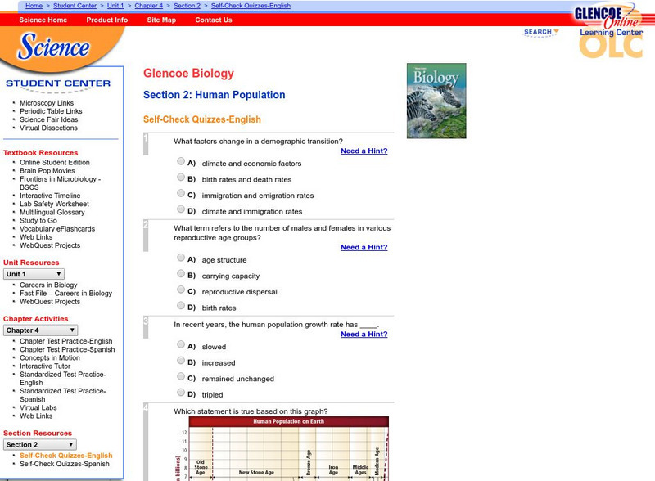The image size is (655, 481).
Task: Click Need a Hint for question 1
Action: point(364,151)
